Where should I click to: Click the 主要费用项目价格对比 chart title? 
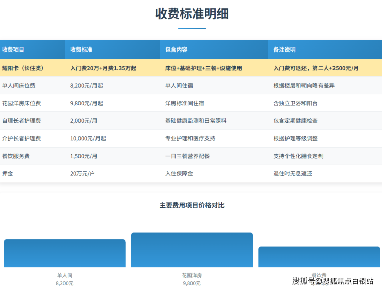(192, 205)
